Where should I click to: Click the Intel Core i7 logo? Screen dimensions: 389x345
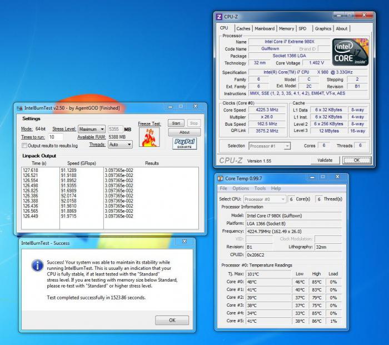tap(350, 53)
